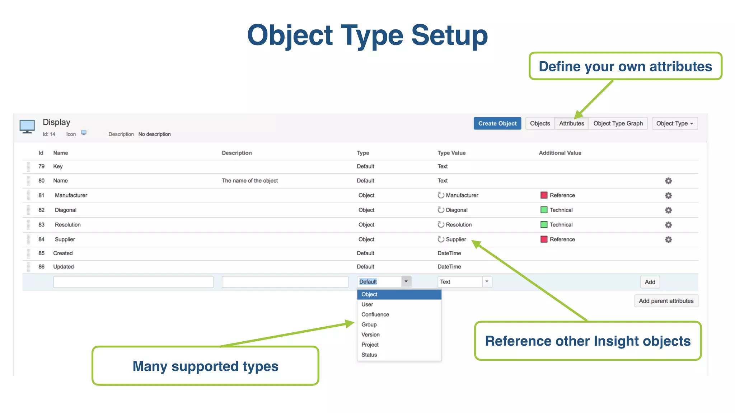Click reference icon beside Supplier type value
The image size is (735, 413).
point(441,239)
